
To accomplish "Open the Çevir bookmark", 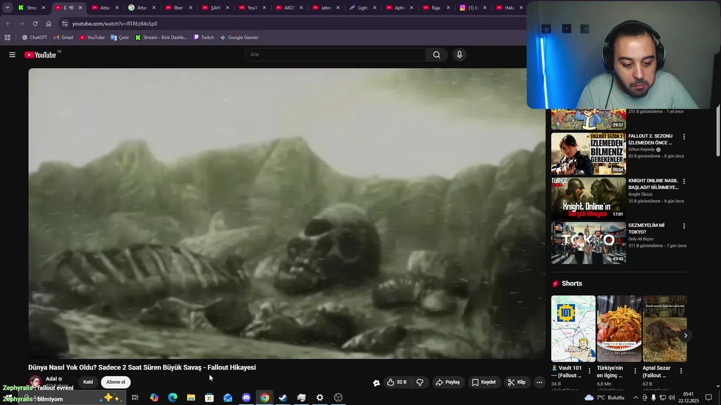I will pos(120,38).
